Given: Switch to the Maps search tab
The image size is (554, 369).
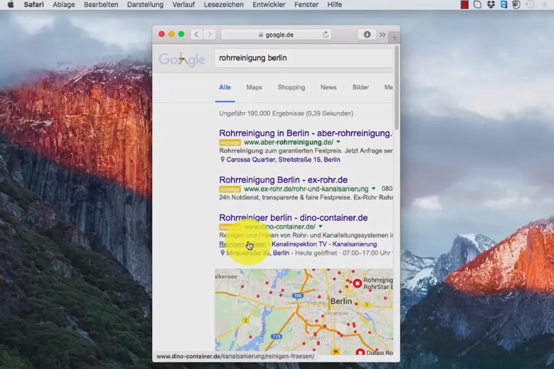Looking at the screenshot, I should (x=254, y=87).
